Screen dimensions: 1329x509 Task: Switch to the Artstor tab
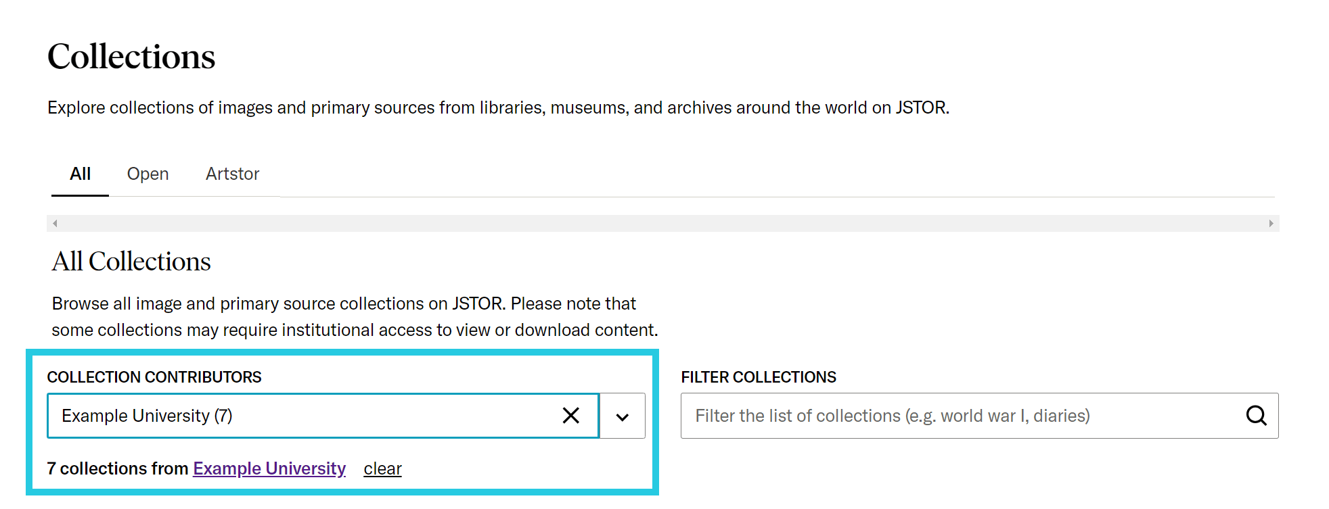point(231,174)
